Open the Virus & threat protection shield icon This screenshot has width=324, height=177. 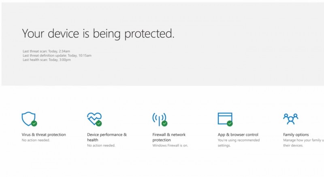(x=28, y=119)
